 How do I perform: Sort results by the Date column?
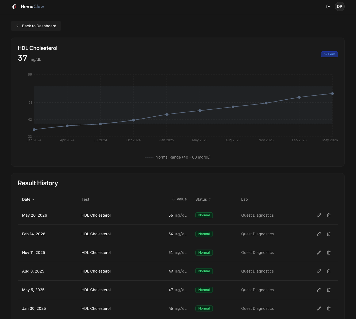point(28,199)
